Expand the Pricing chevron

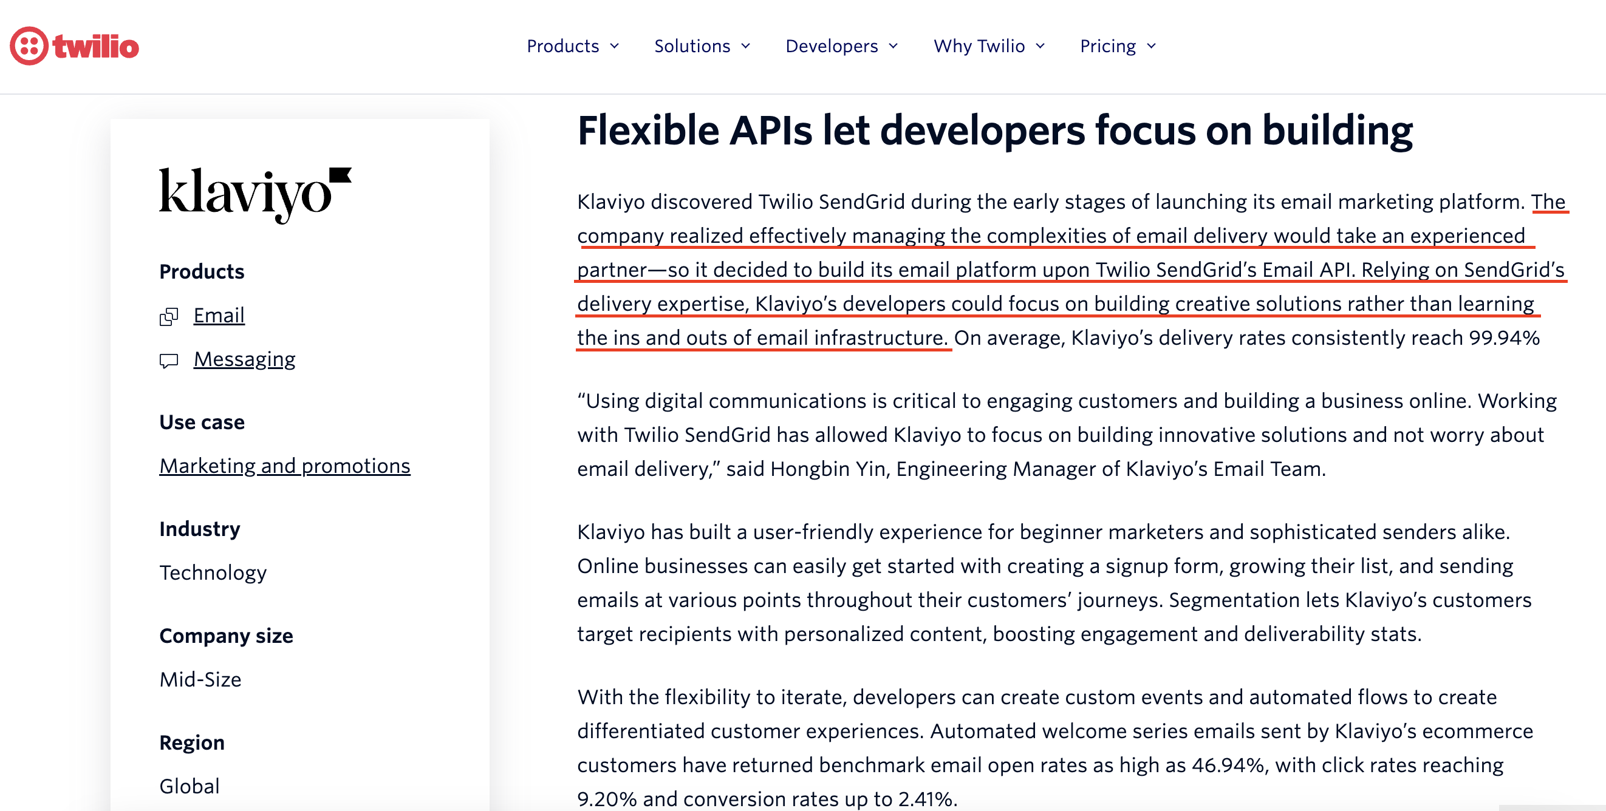point(1152,46)
